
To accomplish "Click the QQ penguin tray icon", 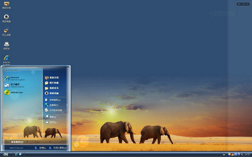I will coord(233,154).
